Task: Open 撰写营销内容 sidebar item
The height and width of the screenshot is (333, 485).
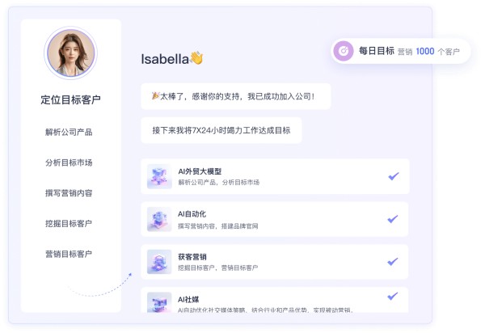Action: click(x=69, y=193)
